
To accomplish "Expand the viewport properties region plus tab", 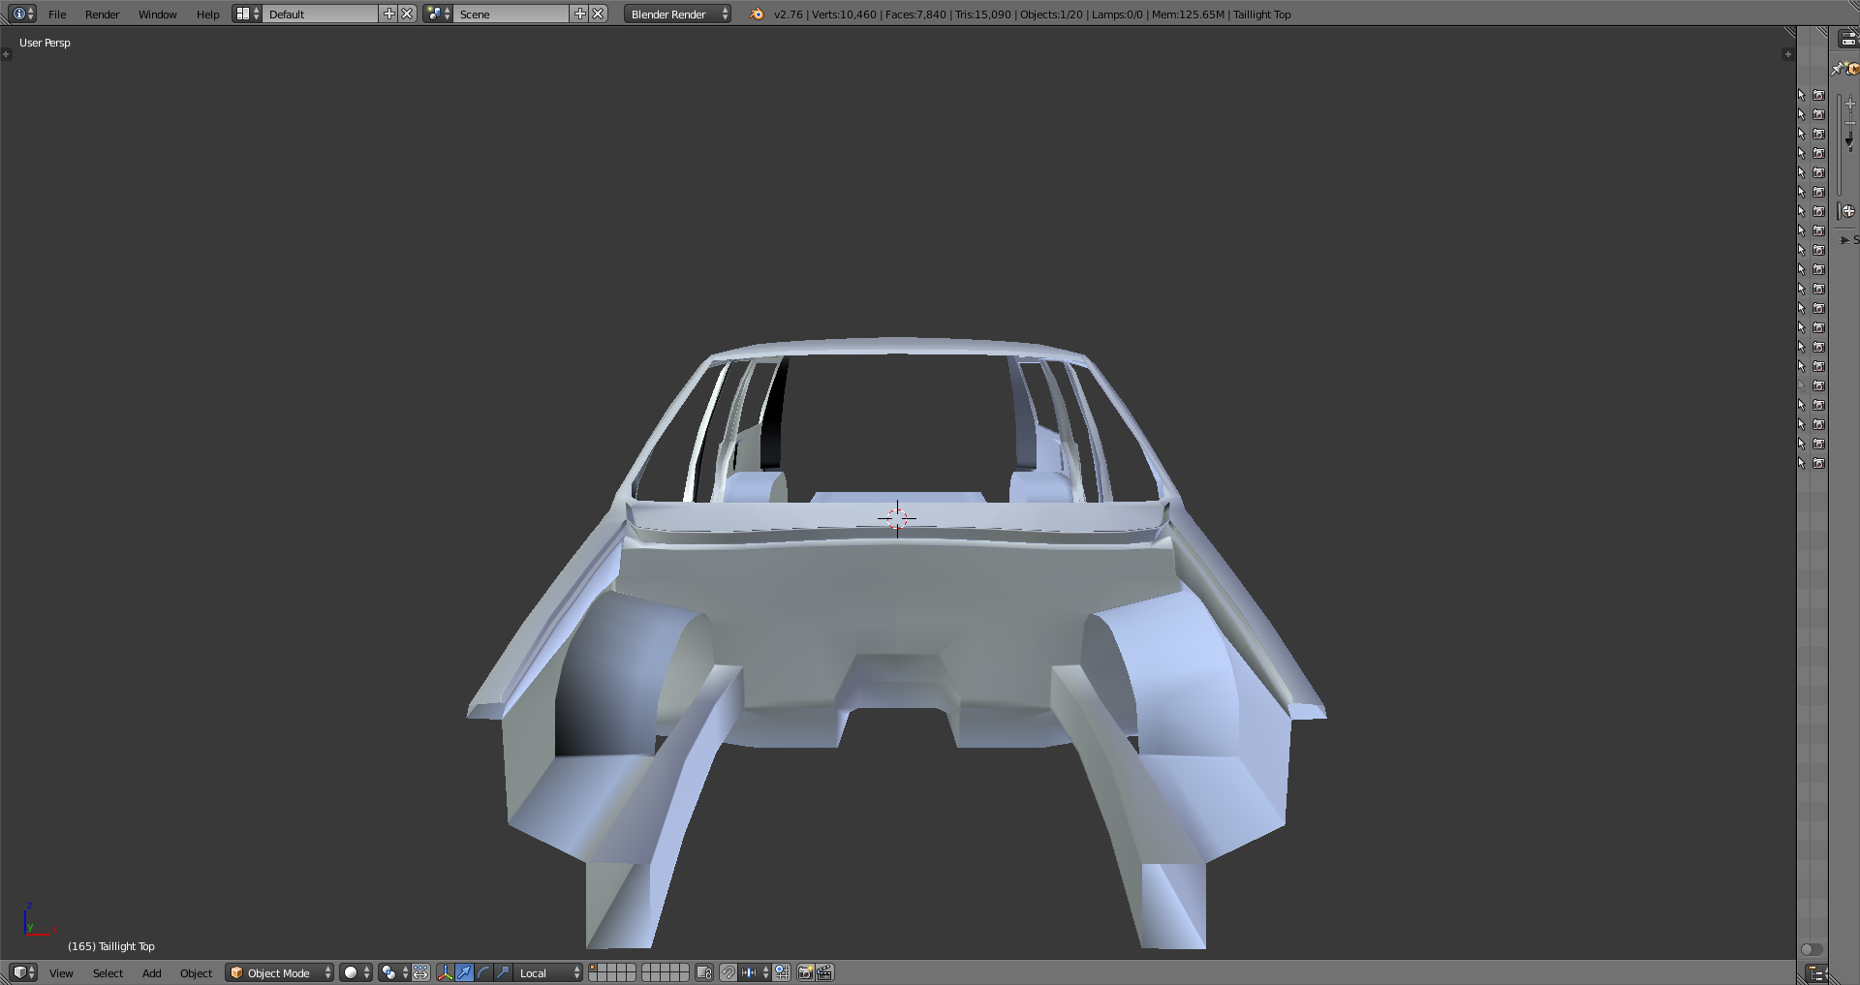I will [1787, 54].
